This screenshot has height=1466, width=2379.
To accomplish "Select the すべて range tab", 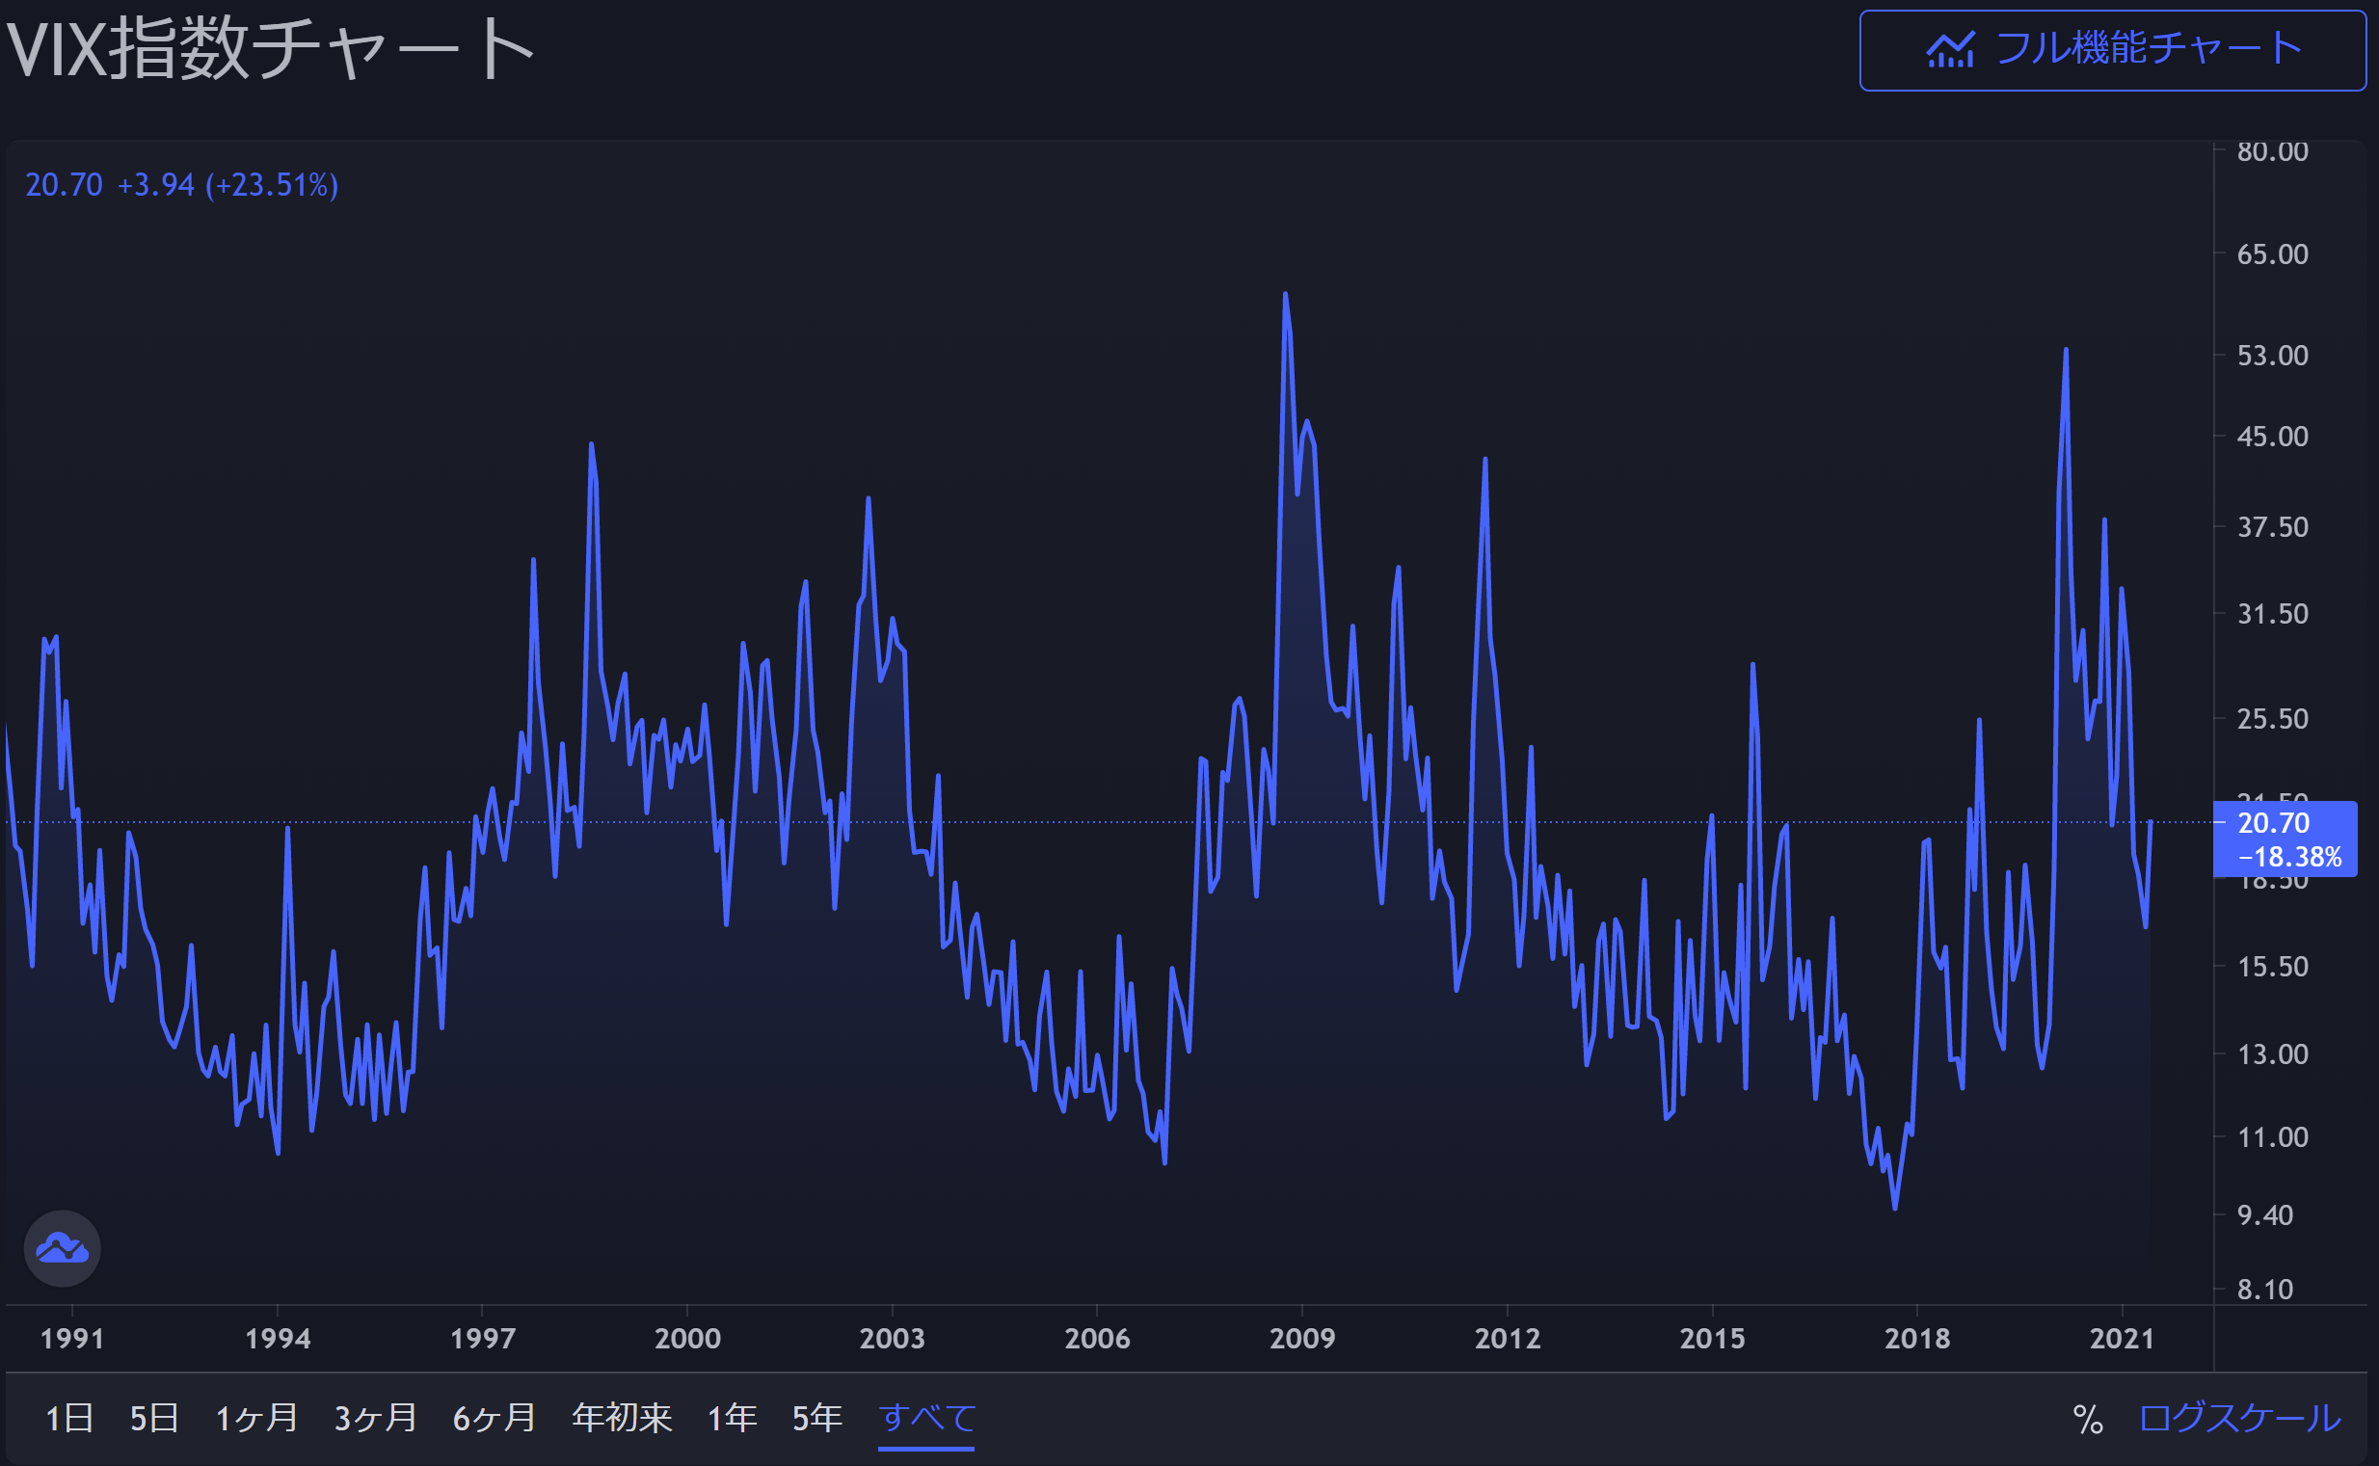I will point(925,1418).
